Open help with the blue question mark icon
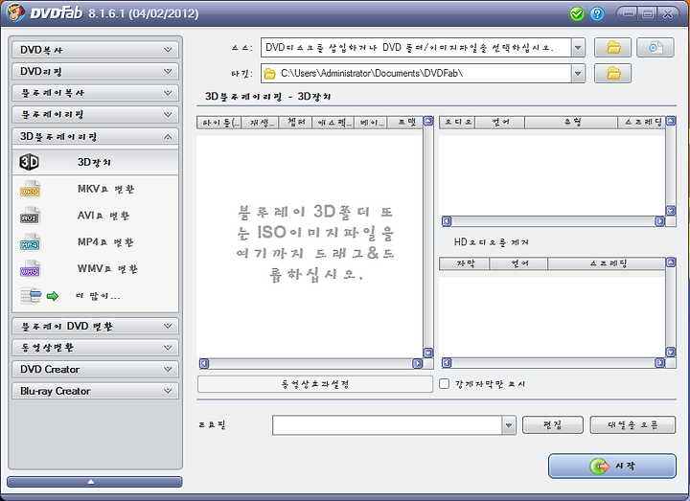Screen dimensions: 690x501 [x=597, y=13]
